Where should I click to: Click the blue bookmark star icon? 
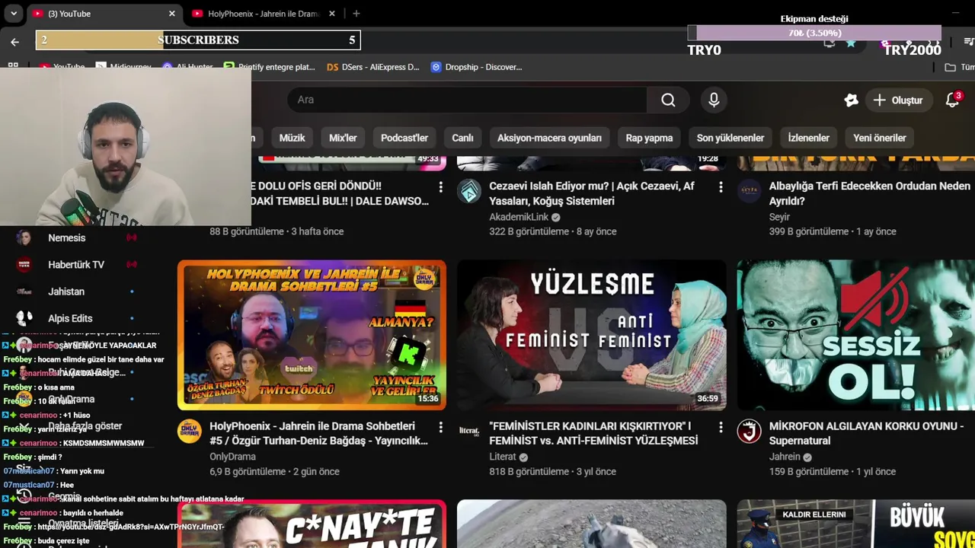pyautogui.click(x=851, y=43)
